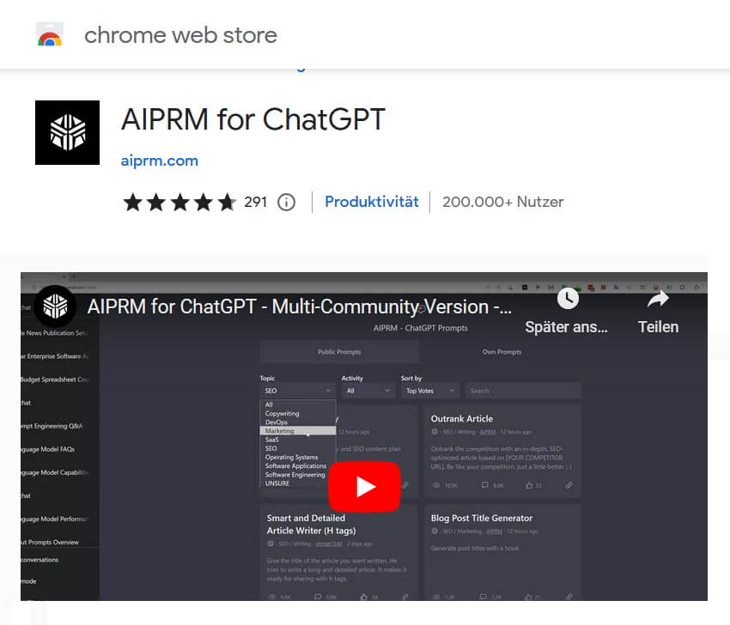Click the Search prompts field
Image resolution: width=730 pixels, height=625 pixels.
(523, 391)
